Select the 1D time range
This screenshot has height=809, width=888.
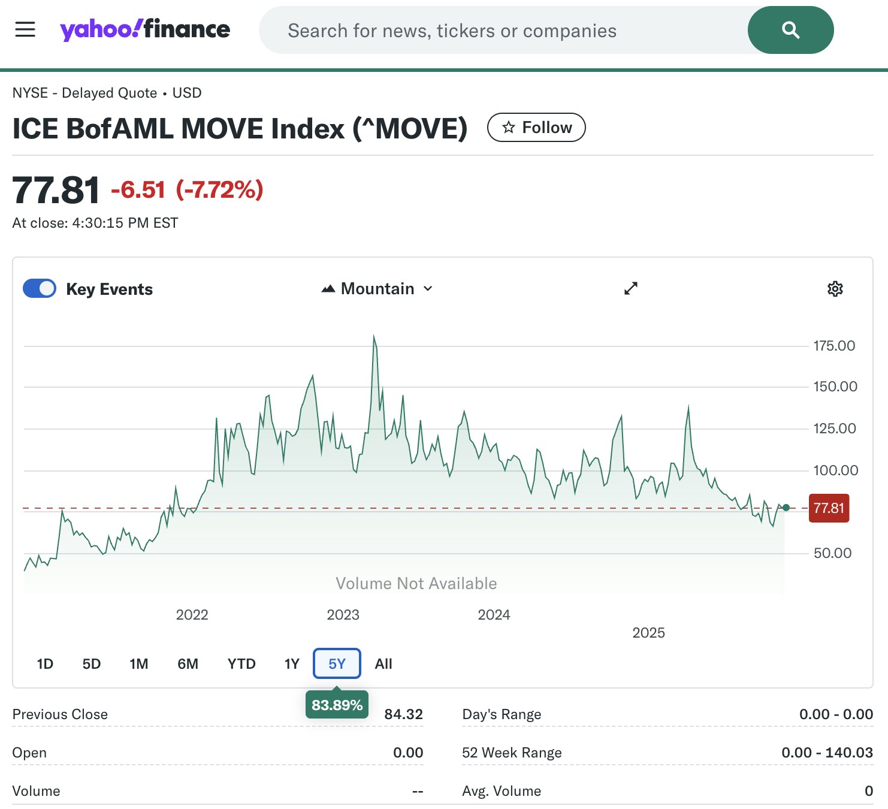(45, 664)
